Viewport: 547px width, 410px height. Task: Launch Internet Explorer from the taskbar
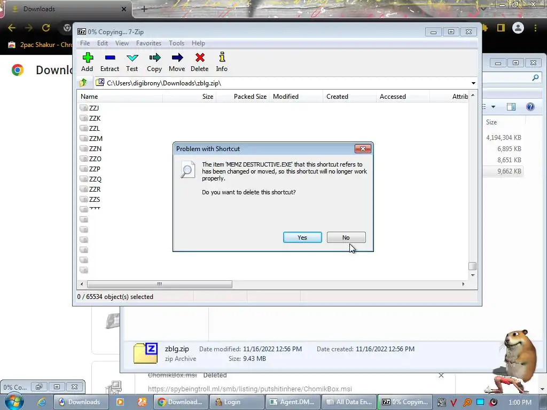(42, 402)
